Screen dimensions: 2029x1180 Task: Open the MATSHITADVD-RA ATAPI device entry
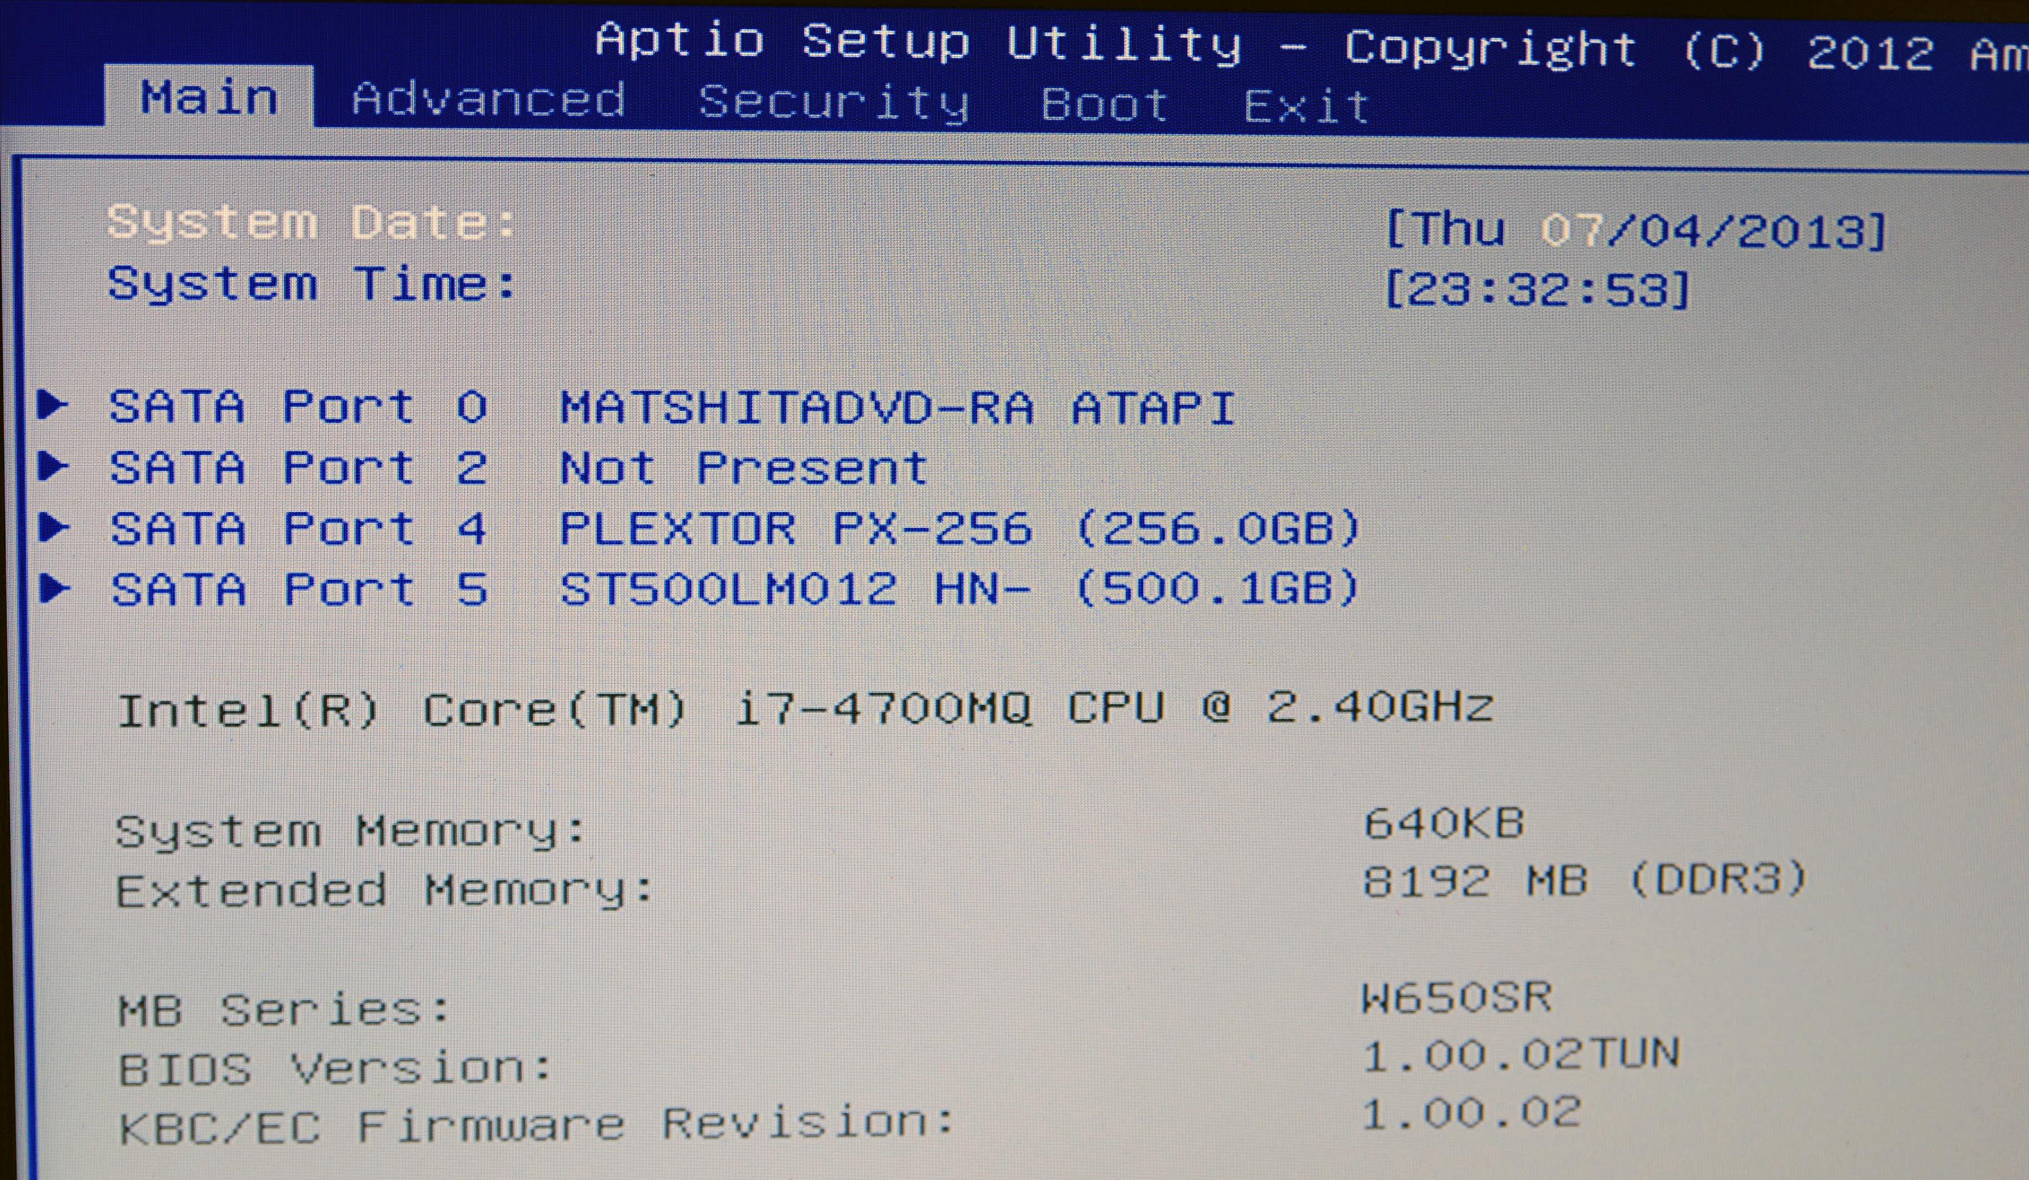[897, 407]
